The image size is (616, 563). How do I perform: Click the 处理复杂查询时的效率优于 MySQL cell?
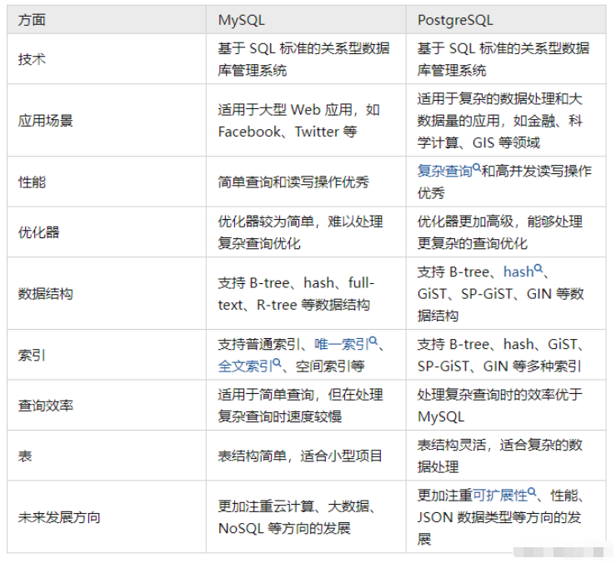tap(506, 405)
